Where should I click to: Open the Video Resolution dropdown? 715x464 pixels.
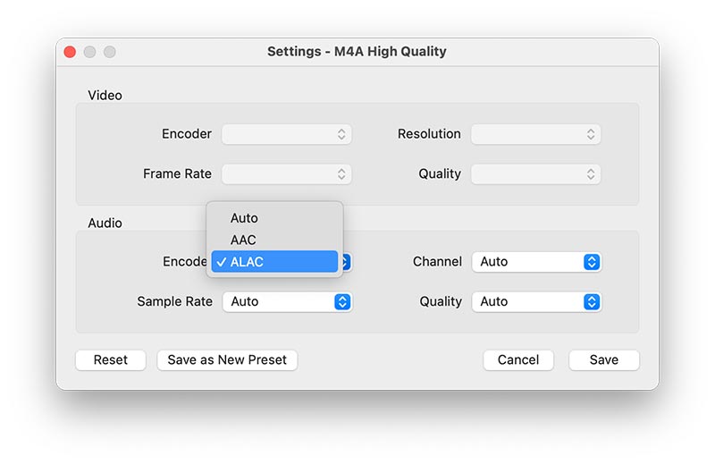click(x=535, y=134)
